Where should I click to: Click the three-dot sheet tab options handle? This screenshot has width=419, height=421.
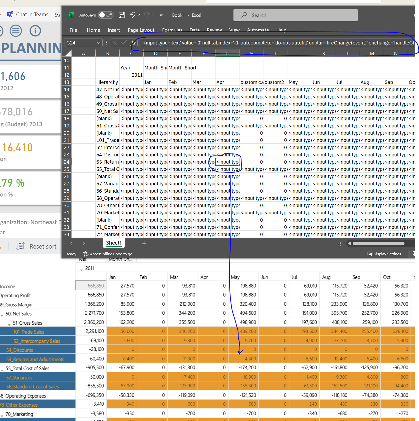pyautogui.click(x=340, y=244)
